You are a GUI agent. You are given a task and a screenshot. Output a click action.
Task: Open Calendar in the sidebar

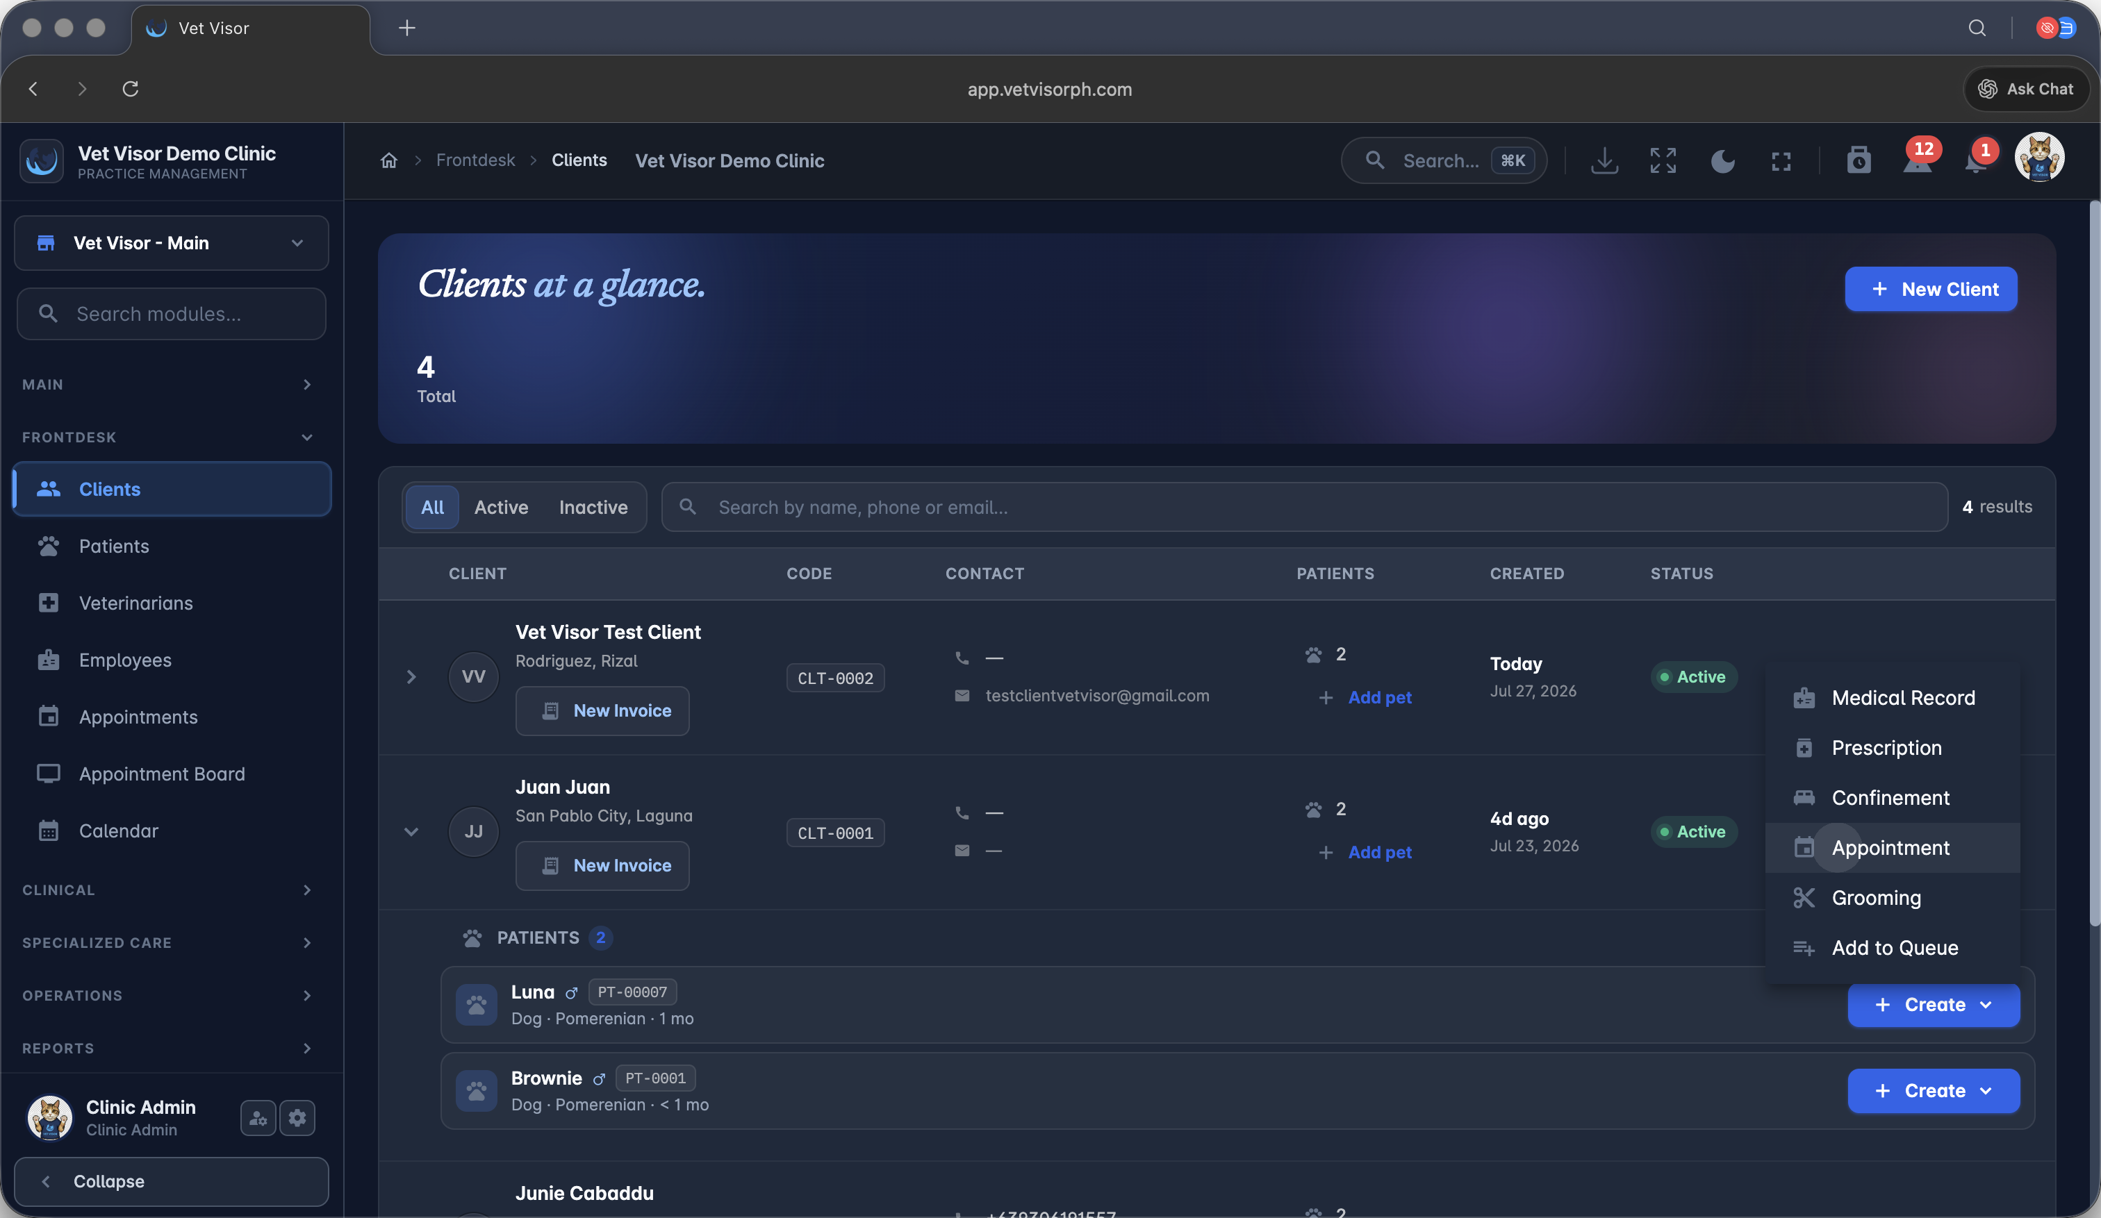coord(172,831)
